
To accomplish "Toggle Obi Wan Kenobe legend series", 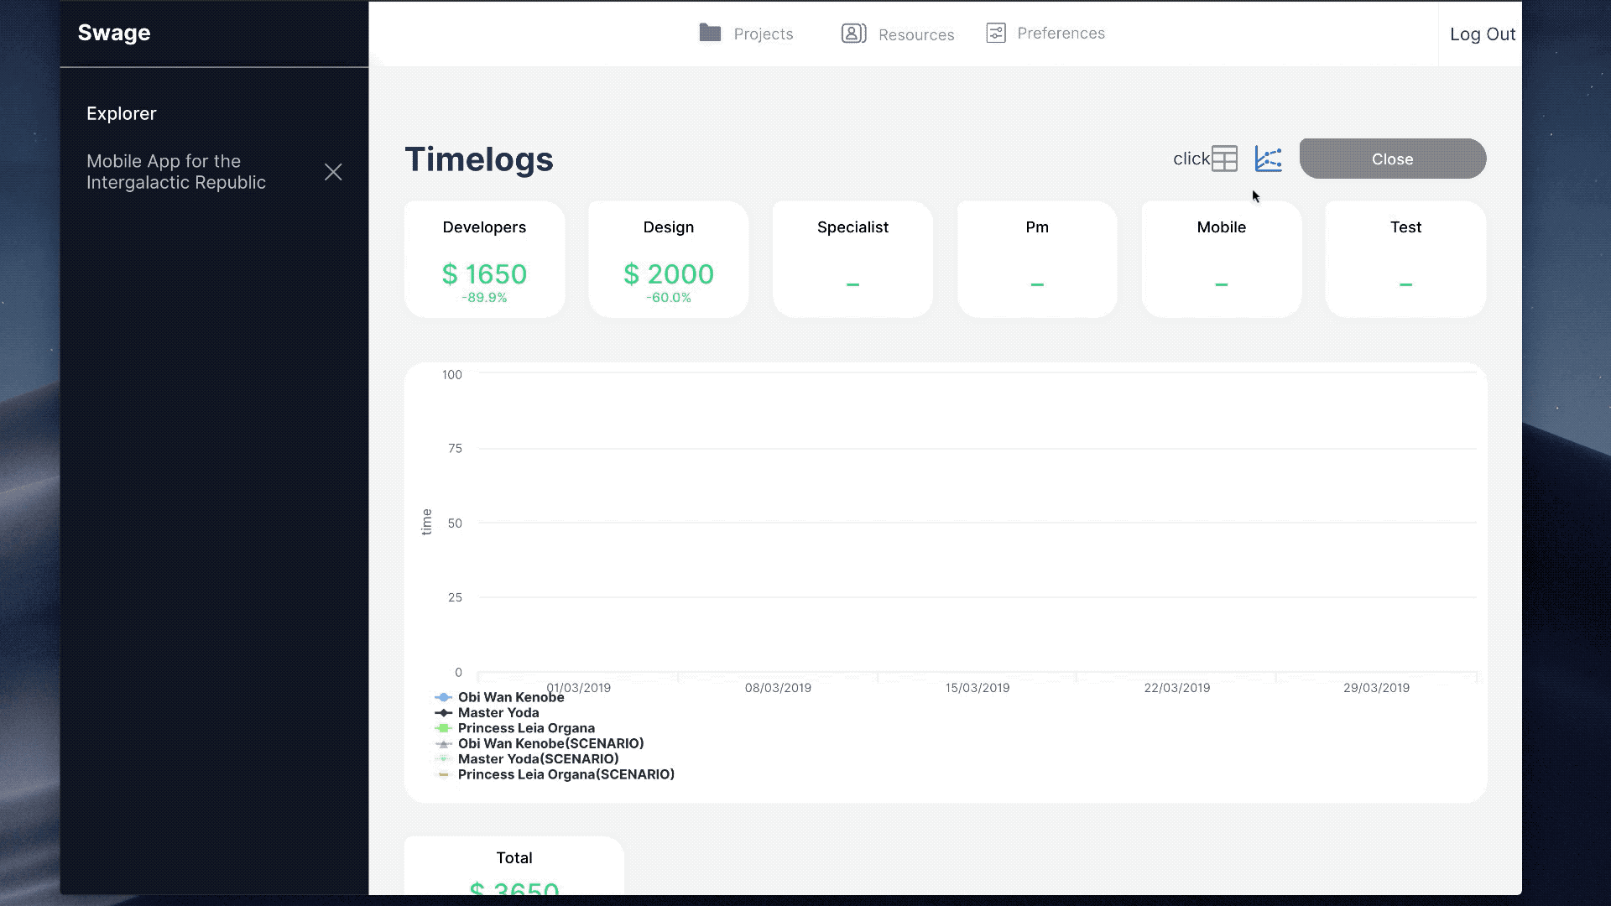I will pos(510,697).
